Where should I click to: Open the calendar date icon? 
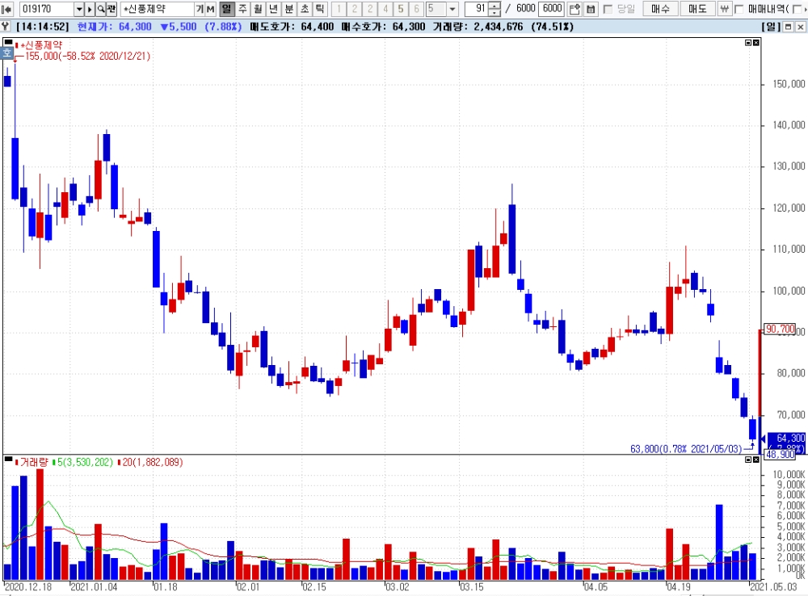[591, 9]
